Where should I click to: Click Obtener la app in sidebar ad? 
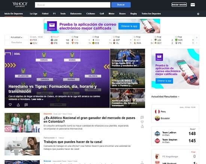coord(164,81)
